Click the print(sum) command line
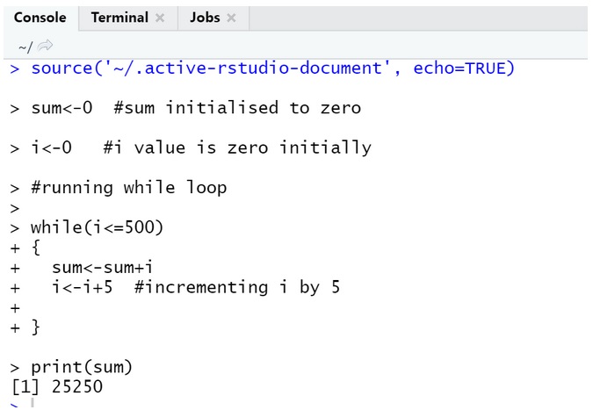This screenshot has width=593, height=410. point(82,367)
